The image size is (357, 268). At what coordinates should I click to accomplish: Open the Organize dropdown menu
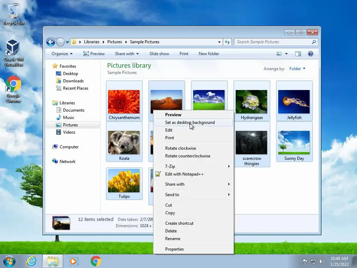(x=62, y=54)
